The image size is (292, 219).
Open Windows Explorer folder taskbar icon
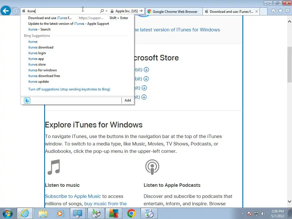[43, 213]
